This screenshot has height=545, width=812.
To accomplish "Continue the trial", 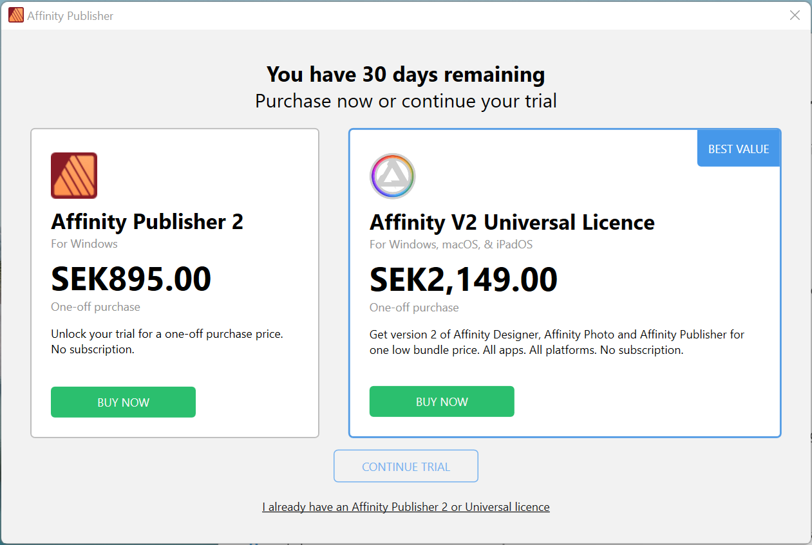I will 406,466.
